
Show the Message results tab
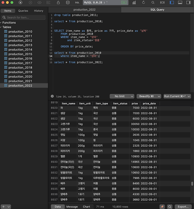coord(72,207)
